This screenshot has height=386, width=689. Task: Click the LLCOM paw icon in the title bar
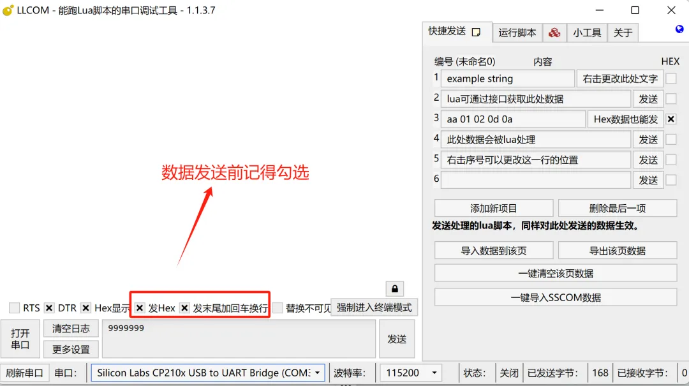click(9, 10)
